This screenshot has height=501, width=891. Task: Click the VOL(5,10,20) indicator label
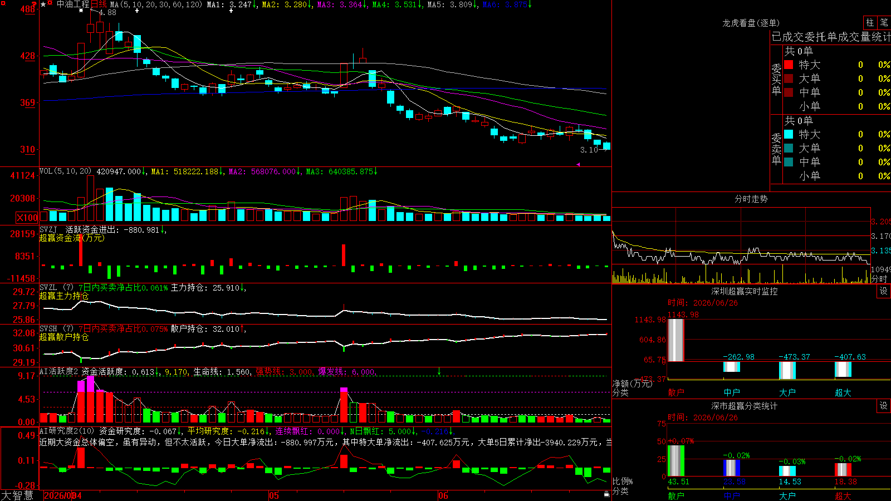(66, 171)
